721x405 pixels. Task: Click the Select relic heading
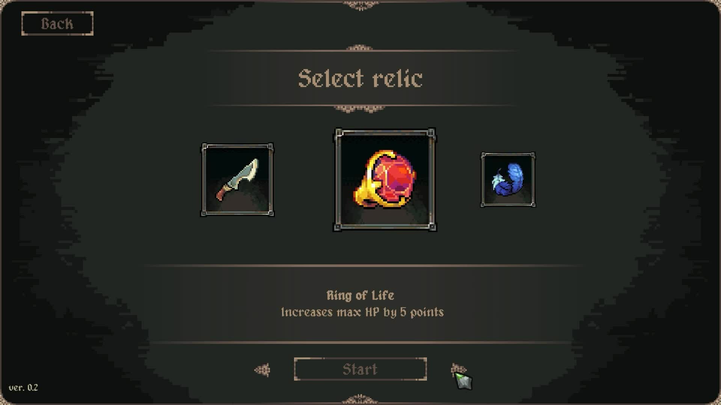point(360,78)
